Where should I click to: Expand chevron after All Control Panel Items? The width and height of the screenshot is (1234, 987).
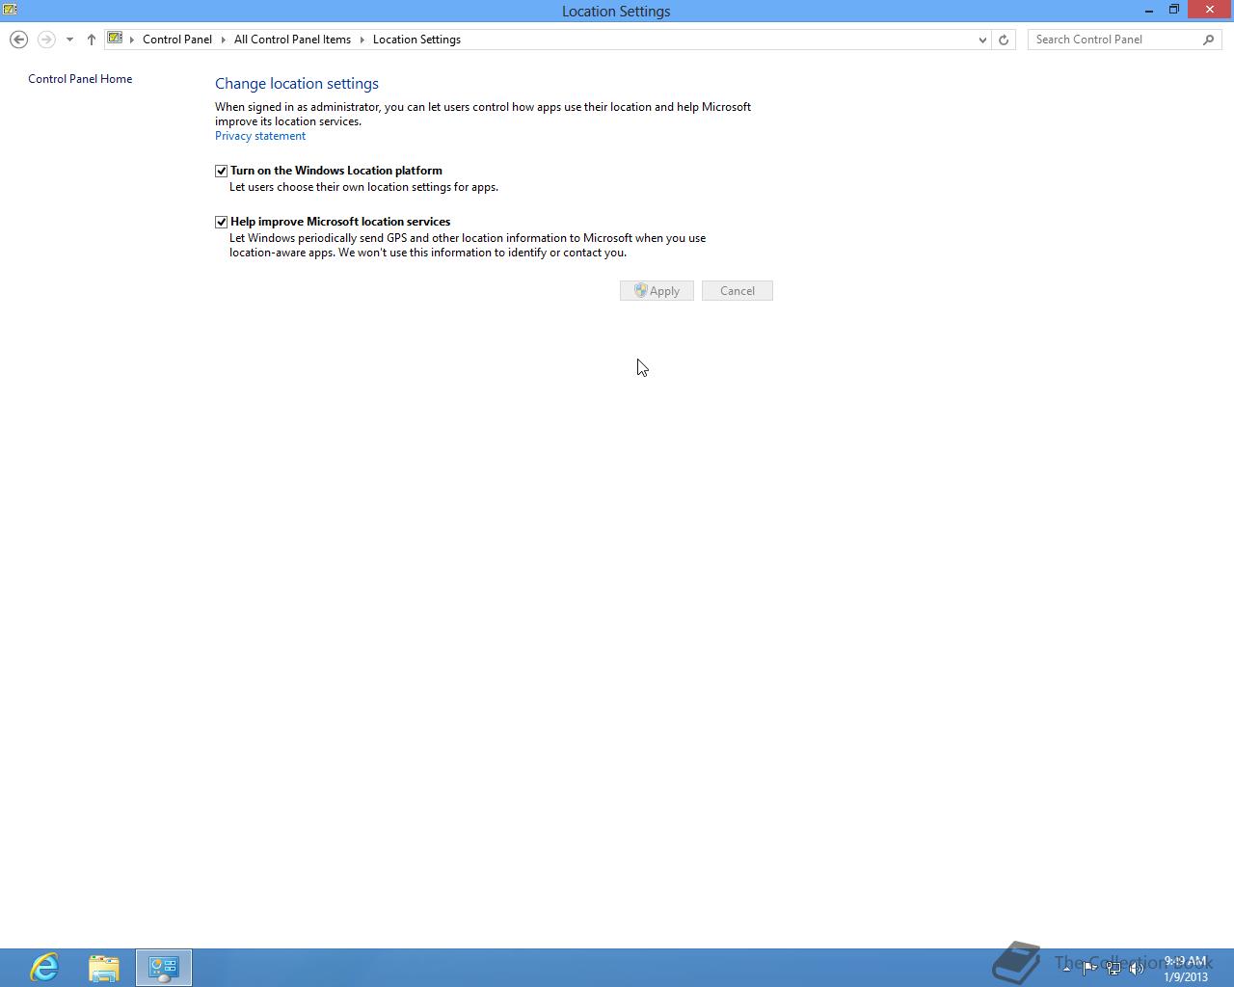(x=362, y=40)
